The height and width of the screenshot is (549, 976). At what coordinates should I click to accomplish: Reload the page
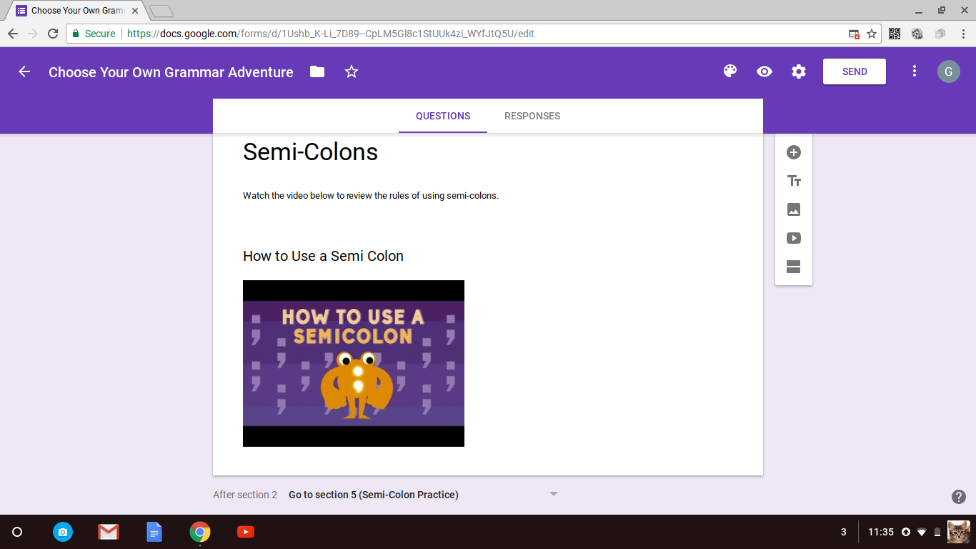53,34
